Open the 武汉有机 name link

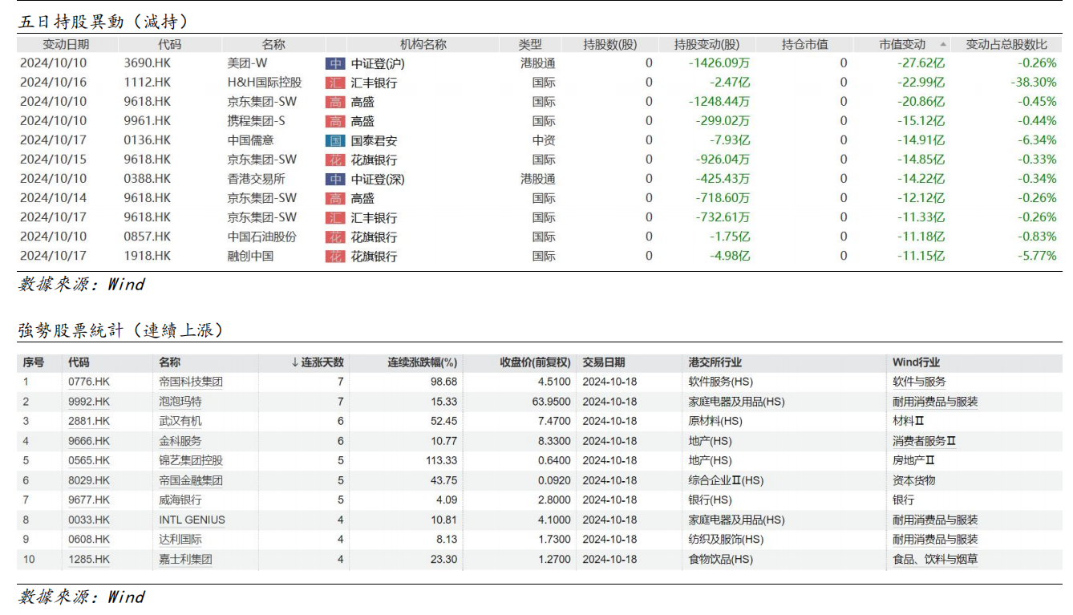(180, 422)
